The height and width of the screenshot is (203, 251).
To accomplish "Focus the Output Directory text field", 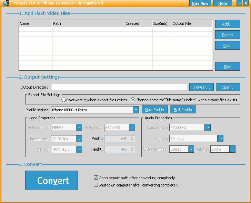I will pyautogui.click(x=119, y=87).
